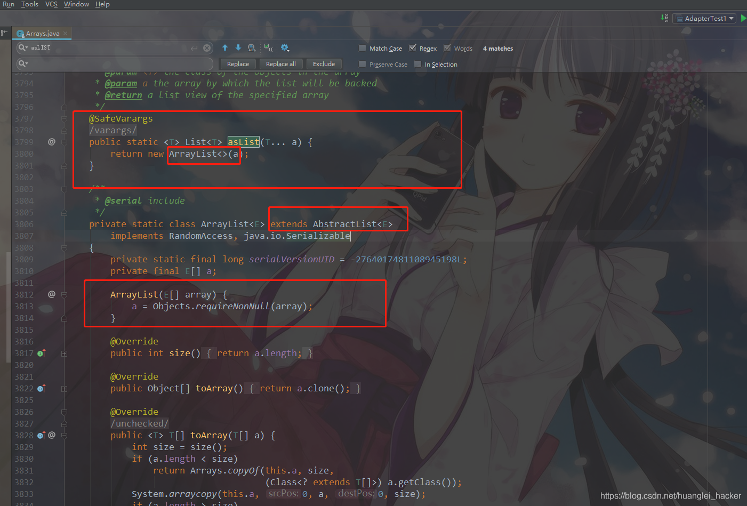The width and height of the screenshot is (747, 506).
Task: Click the folded /varargs/ annotation text
Action: (x=113, y=130)
